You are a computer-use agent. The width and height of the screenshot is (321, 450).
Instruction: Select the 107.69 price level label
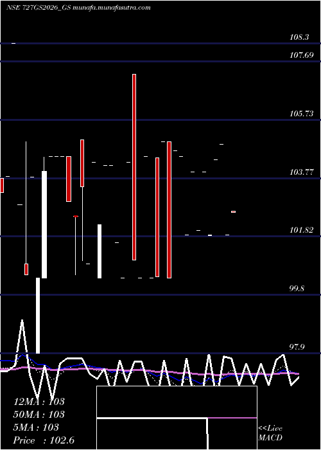[302, 55]
